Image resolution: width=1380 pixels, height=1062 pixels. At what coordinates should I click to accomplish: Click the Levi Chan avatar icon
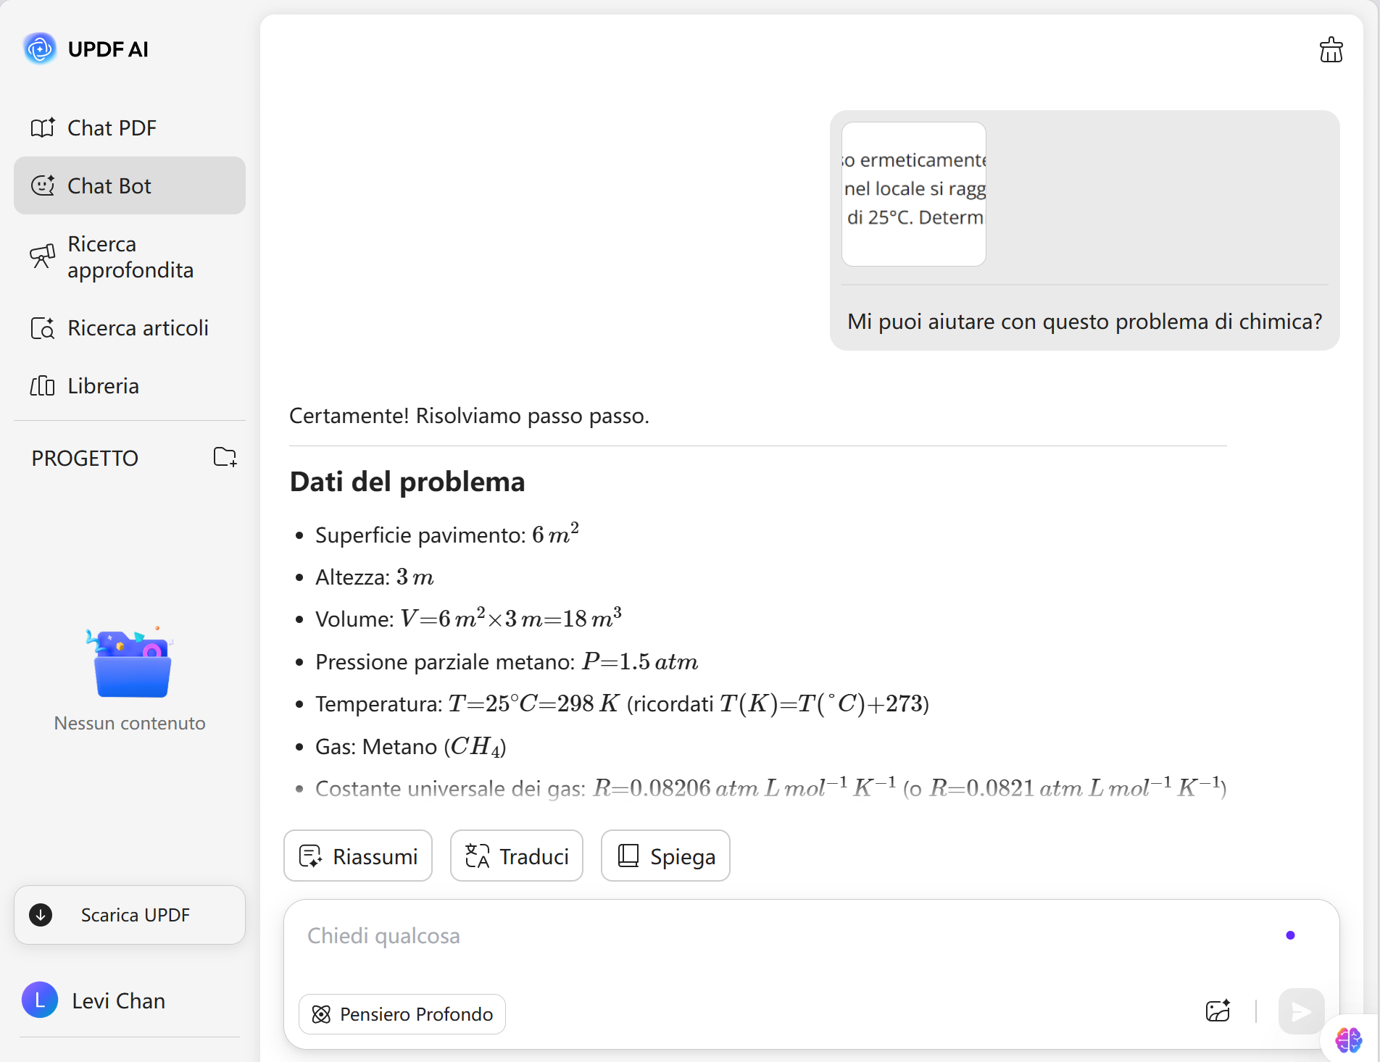[x=40, y=1000]
